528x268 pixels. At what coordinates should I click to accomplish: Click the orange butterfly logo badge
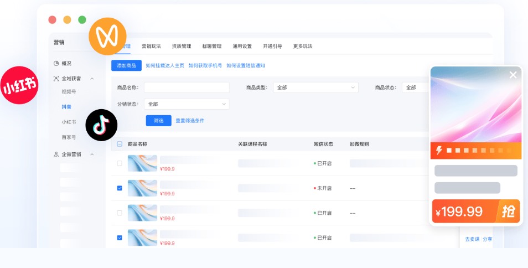tap(107, 36)
